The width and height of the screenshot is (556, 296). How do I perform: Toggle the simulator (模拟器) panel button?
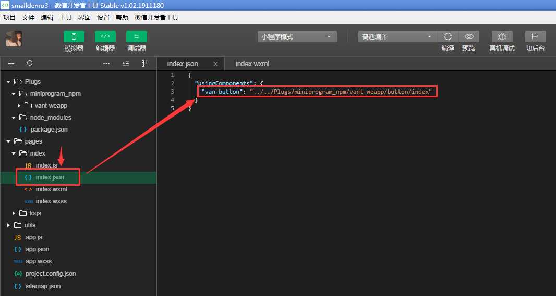coord(74,36)
